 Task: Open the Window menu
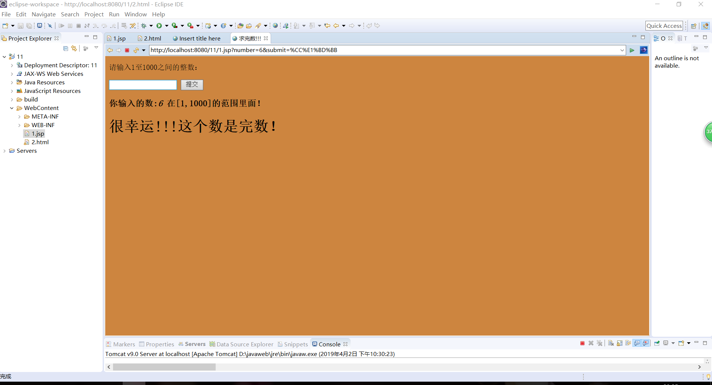coord(135,14)
